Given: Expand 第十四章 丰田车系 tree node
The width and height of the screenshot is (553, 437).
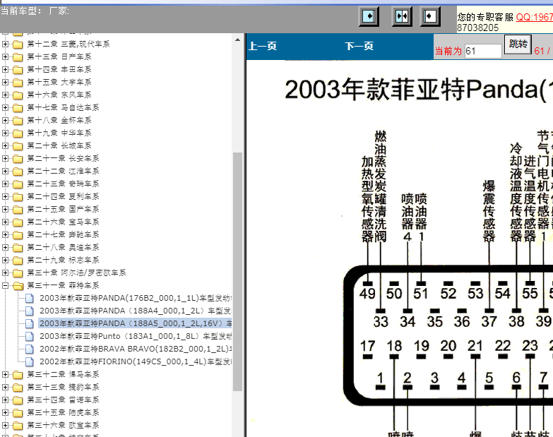Looking at the screenshot, I should coord(5,69).
